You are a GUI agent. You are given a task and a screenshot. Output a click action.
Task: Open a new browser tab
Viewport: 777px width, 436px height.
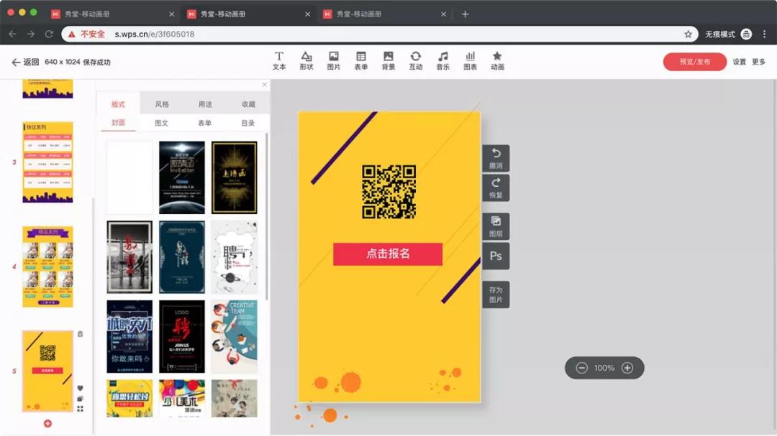pos(465,14)
